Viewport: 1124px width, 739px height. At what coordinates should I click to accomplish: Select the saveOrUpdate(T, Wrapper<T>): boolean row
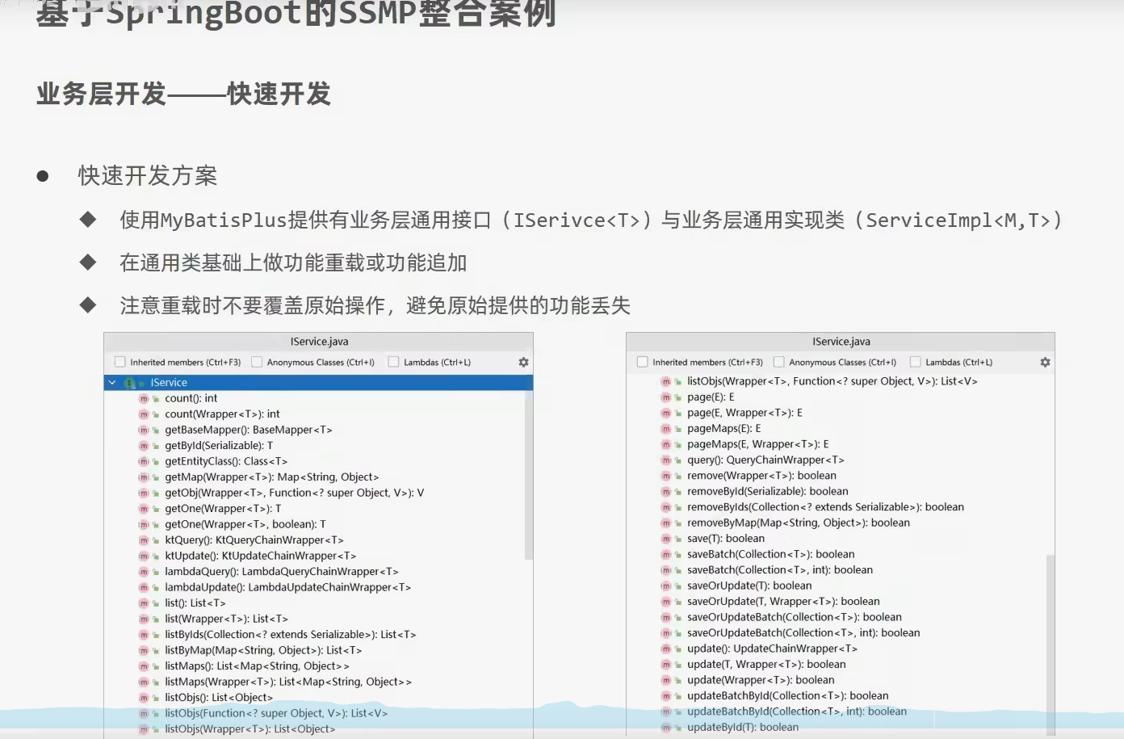(837, 602)
